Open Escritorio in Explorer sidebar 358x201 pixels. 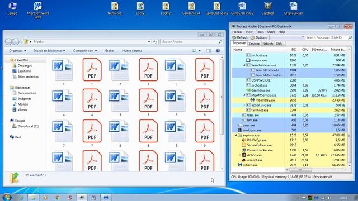[24, 71]
